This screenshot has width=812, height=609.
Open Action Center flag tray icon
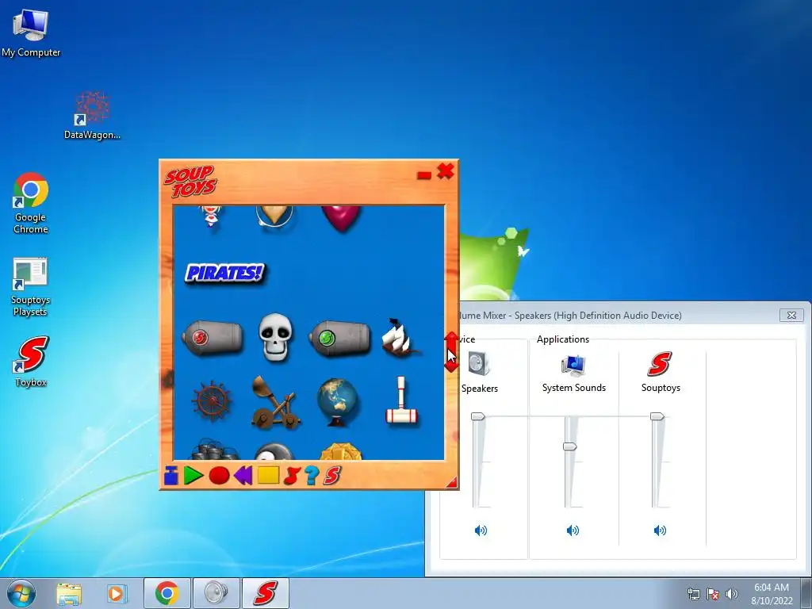tap(713, 594)
